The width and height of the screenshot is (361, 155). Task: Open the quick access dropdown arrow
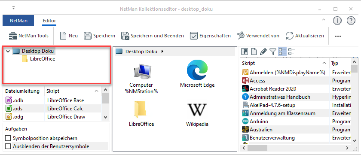click(x=14, y=8)
